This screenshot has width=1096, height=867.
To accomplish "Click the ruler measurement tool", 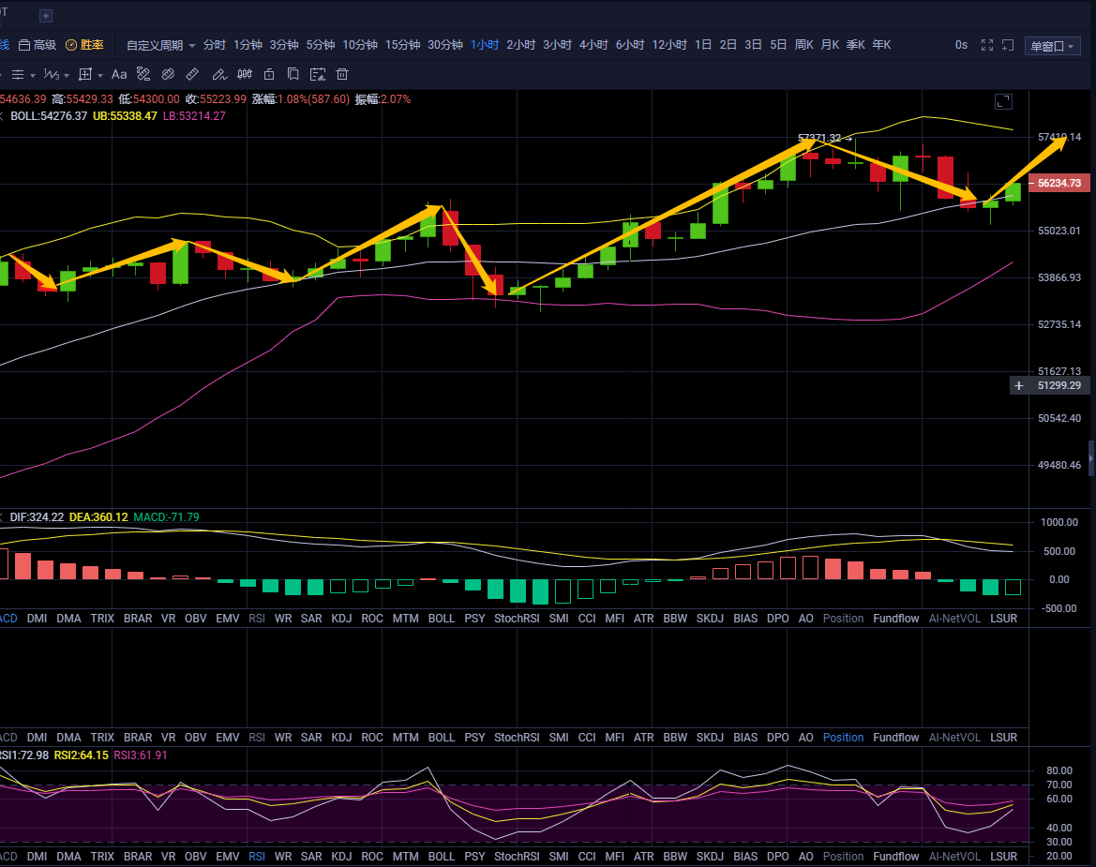I will pos(192,74).
